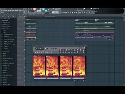Screen dimensions: 125x94
Task: Click the microphone one-click recording icon
Action: [x=84, y=13]
